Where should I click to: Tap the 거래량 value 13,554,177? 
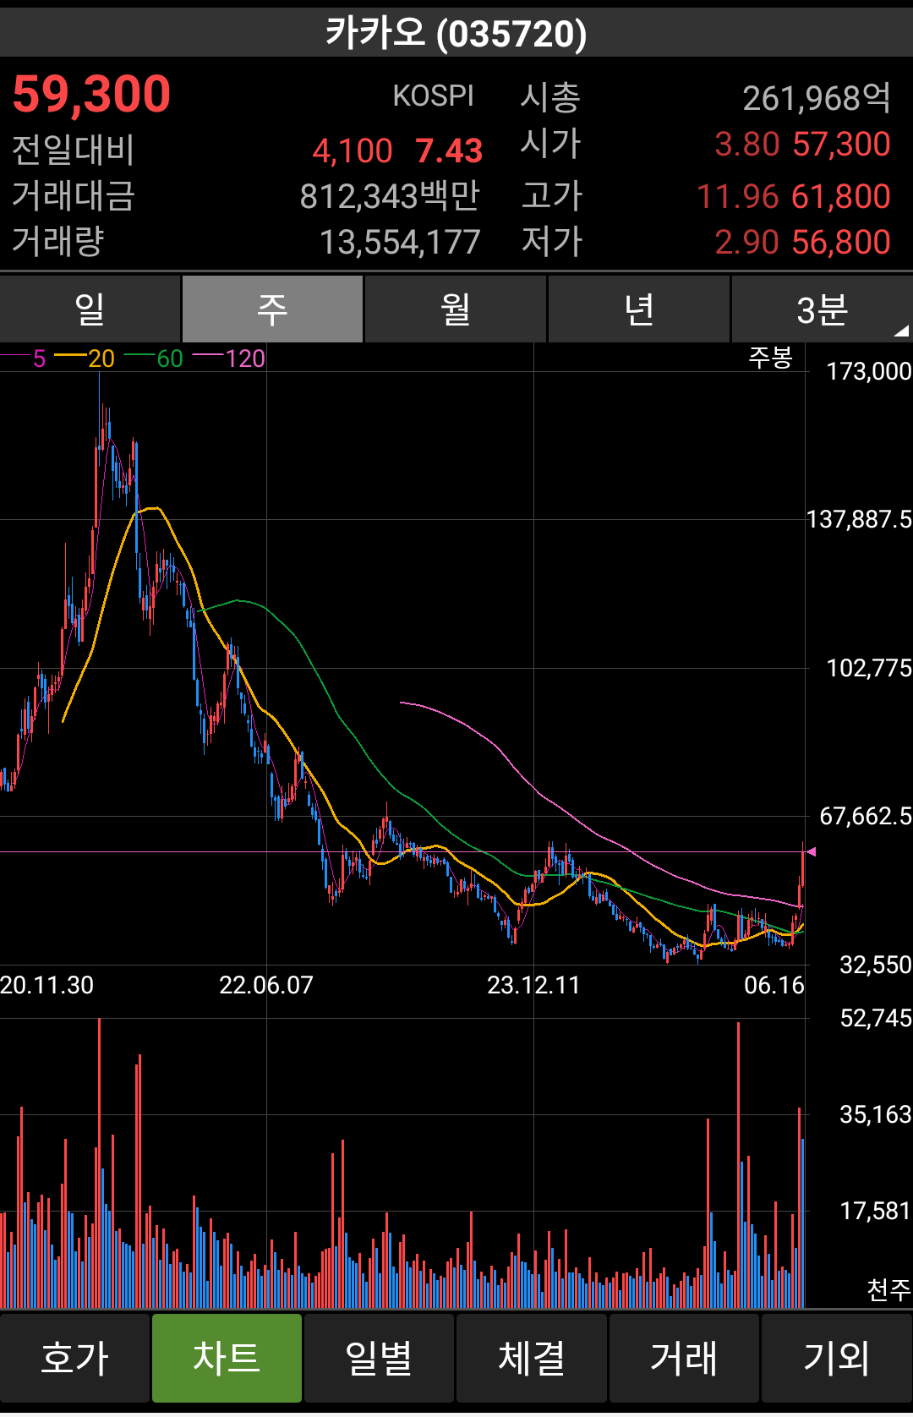(x=400, y=243)
